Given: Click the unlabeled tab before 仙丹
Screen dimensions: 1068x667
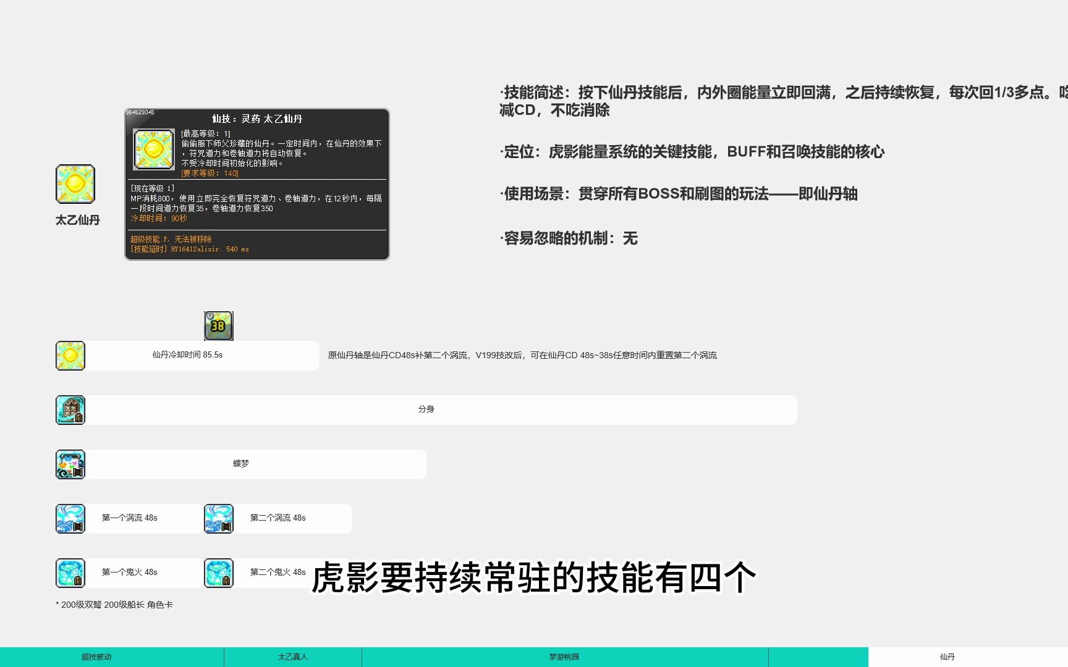Looking at the screenshot, I should click(818, 657).
